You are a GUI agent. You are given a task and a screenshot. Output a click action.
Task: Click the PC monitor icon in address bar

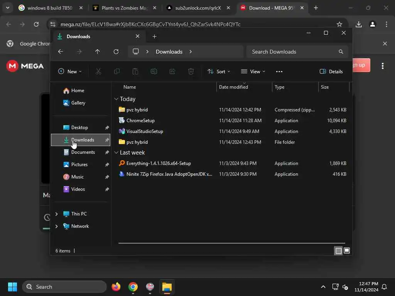pos(136,52)
